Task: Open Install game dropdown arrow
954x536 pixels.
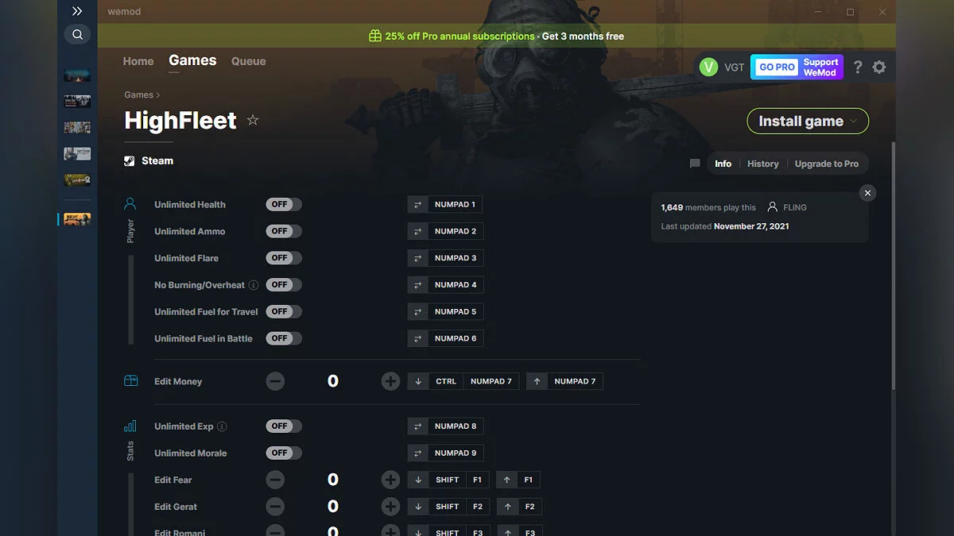Action: (854, 121)
